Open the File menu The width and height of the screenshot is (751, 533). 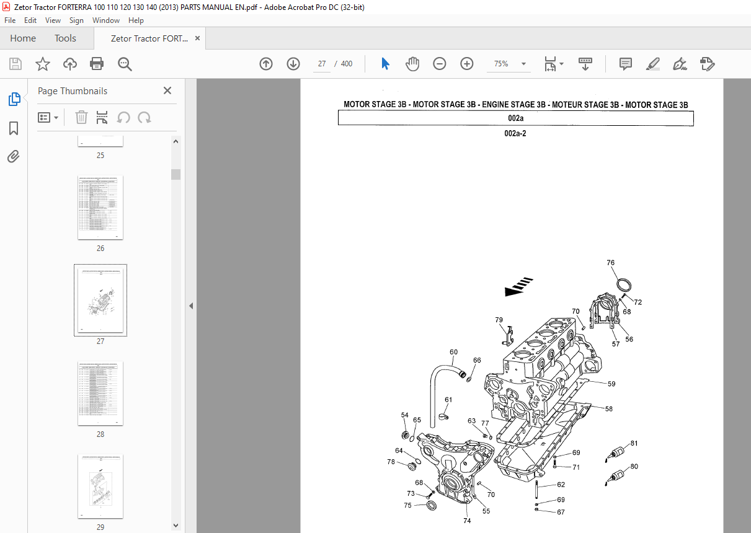(x=10, y=20)
